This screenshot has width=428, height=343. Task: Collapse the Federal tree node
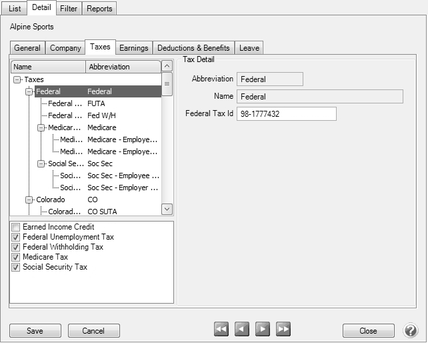(x=29, y=91)
